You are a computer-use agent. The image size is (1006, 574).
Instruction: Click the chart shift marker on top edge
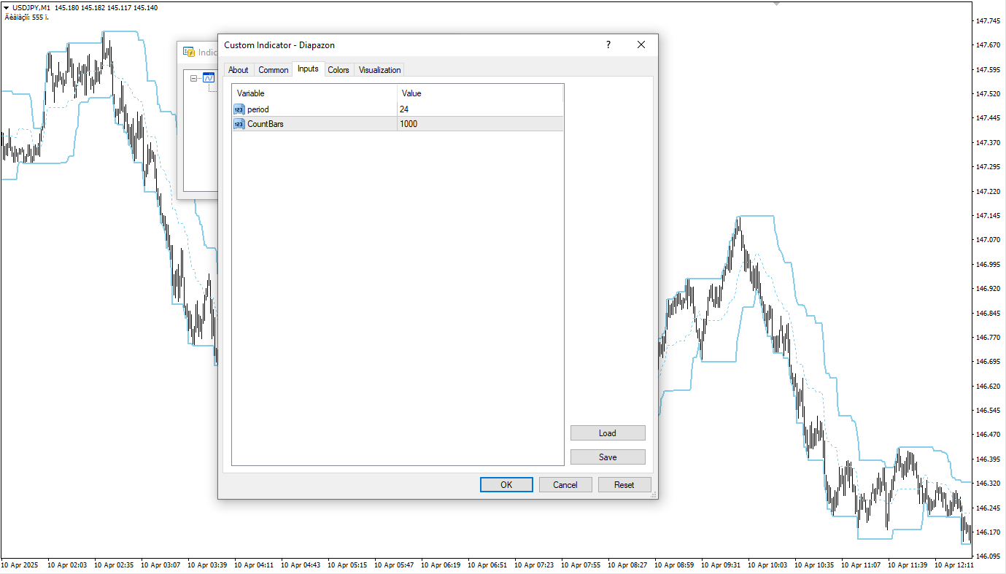[777, 4]
